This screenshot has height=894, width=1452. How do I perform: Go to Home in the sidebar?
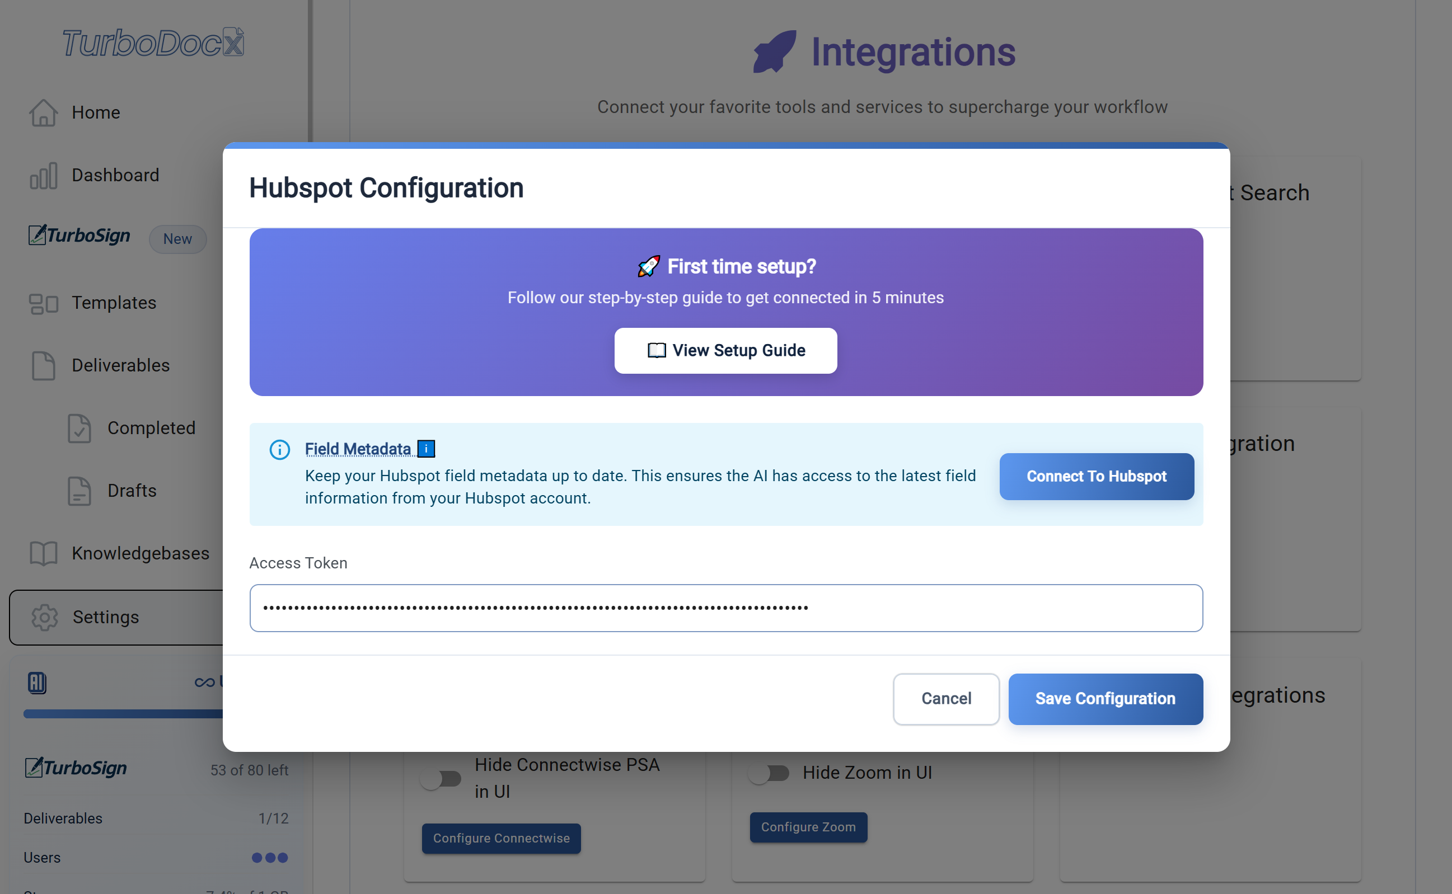pos(96,112)
